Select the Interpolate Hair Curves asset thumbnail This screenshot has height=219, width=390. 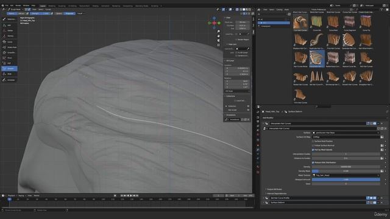coord(317,58)
